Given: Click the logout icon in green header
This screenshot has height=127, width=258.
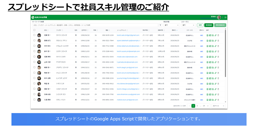Looking at the screenshot, I should coord(225,17).
